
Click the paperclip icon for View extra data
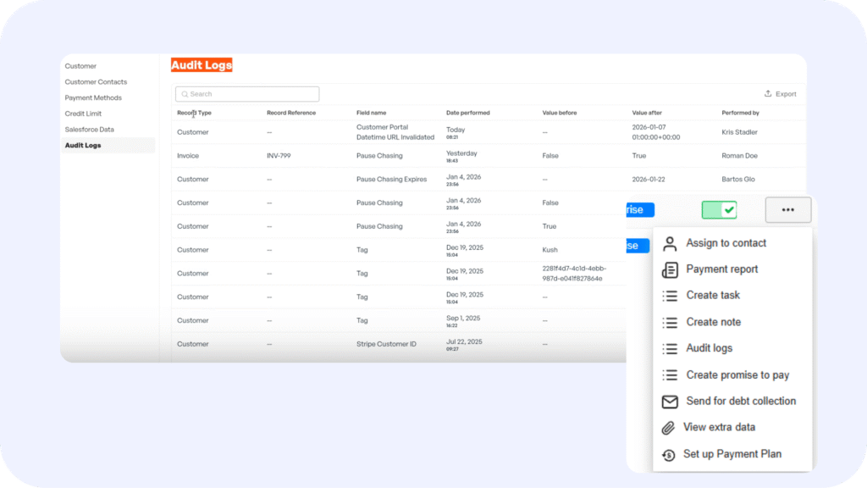669,428
